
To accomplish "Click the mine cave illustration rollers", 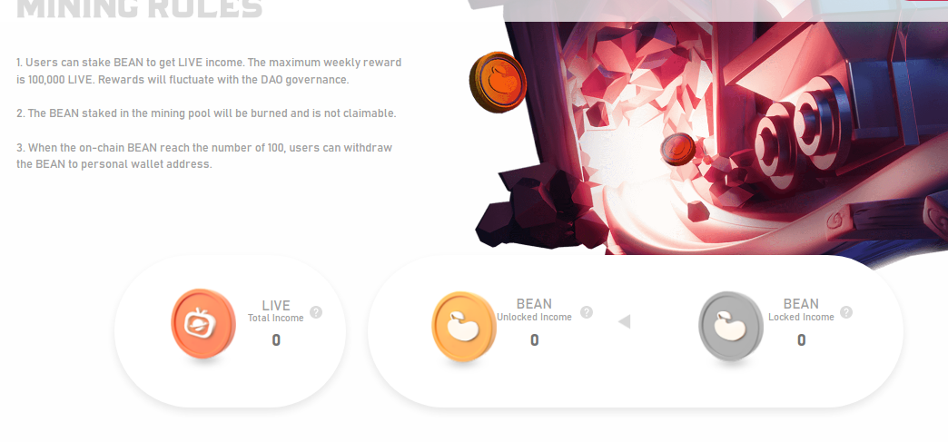I will click(798, 139).
